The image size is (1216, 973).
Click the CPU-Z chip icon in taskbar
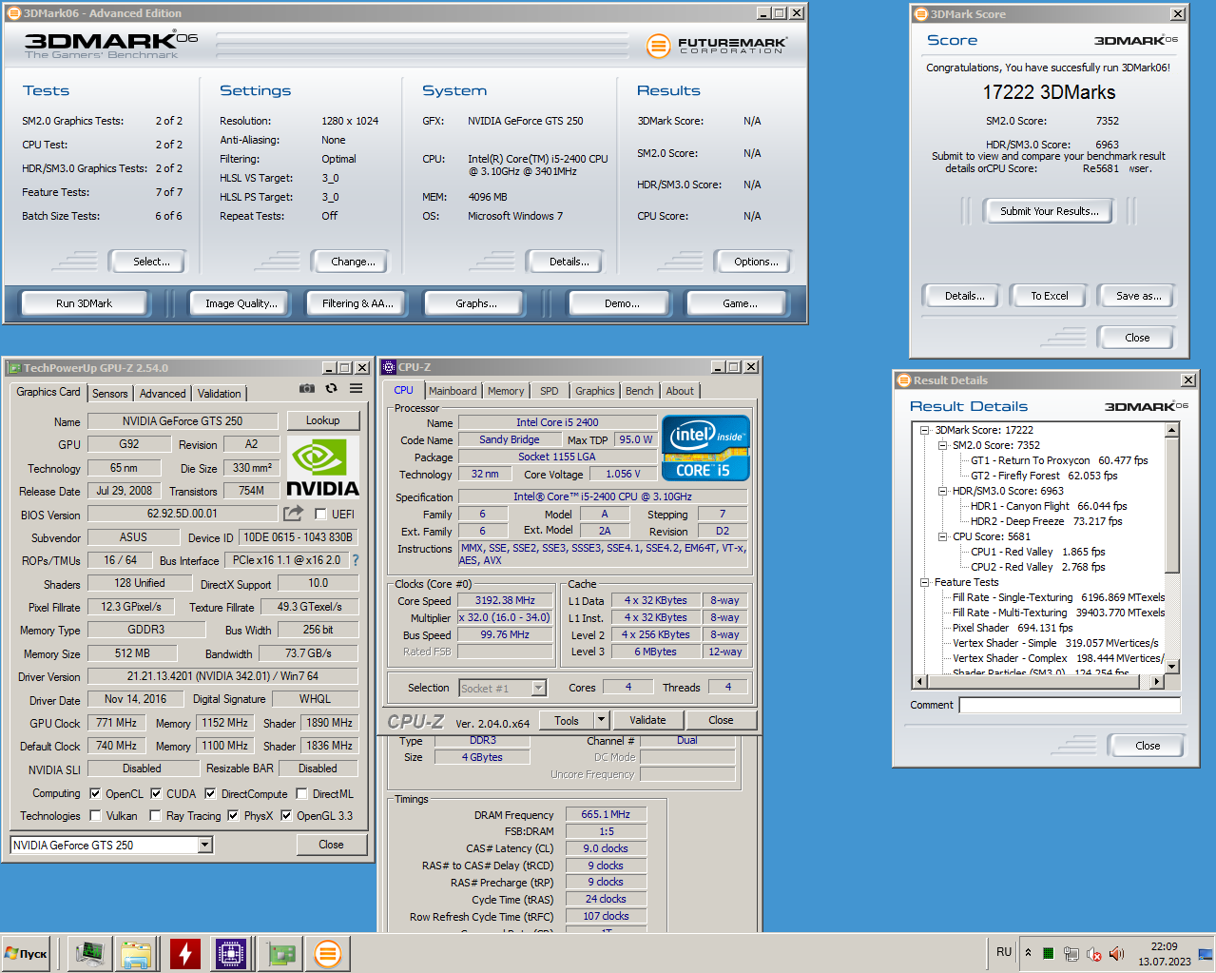pyautogui.click(x=231, y=953)
